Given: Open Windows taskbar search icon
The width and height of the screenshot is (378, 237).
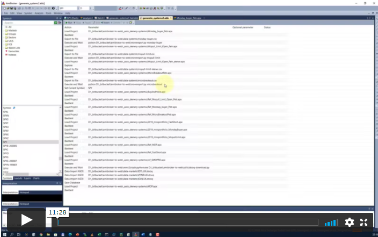Looking at the screenshot, I should pyautogui.click(x=12, y=234).
